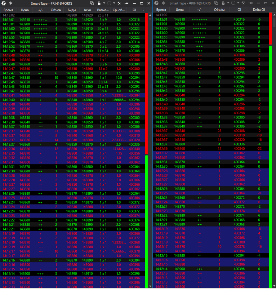This screenshot has width=276, height=289.
Task: Select OI value 400340 in left window
Action: [x=134, y=149]
